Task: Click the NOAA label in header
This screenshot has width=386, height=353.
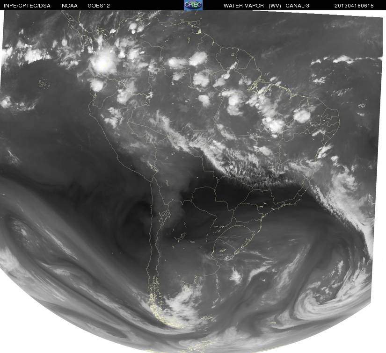Action: [70, 6]
